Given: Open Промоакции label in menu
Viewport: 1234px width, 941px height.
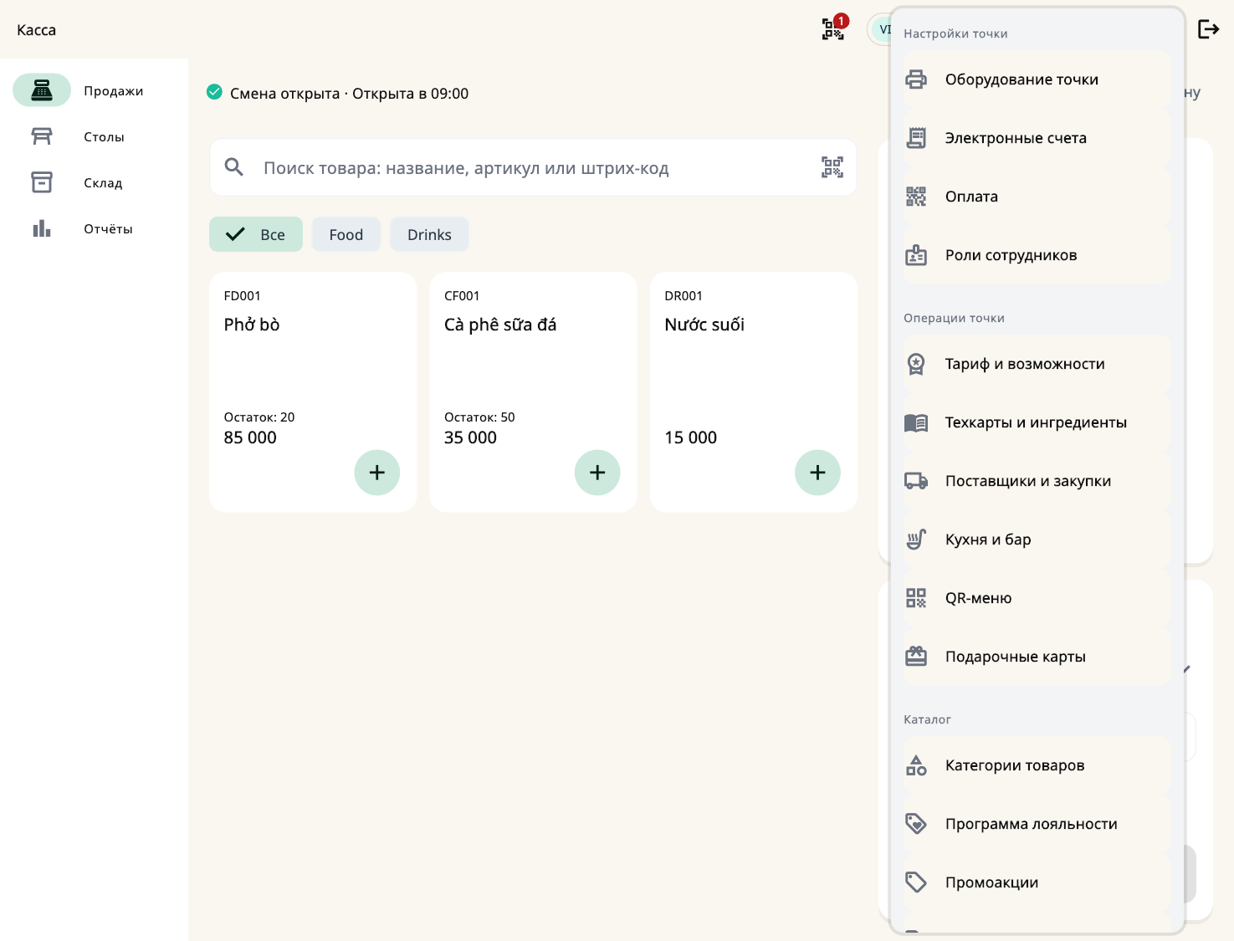Looking at the screenshot, I should (992, 882).
